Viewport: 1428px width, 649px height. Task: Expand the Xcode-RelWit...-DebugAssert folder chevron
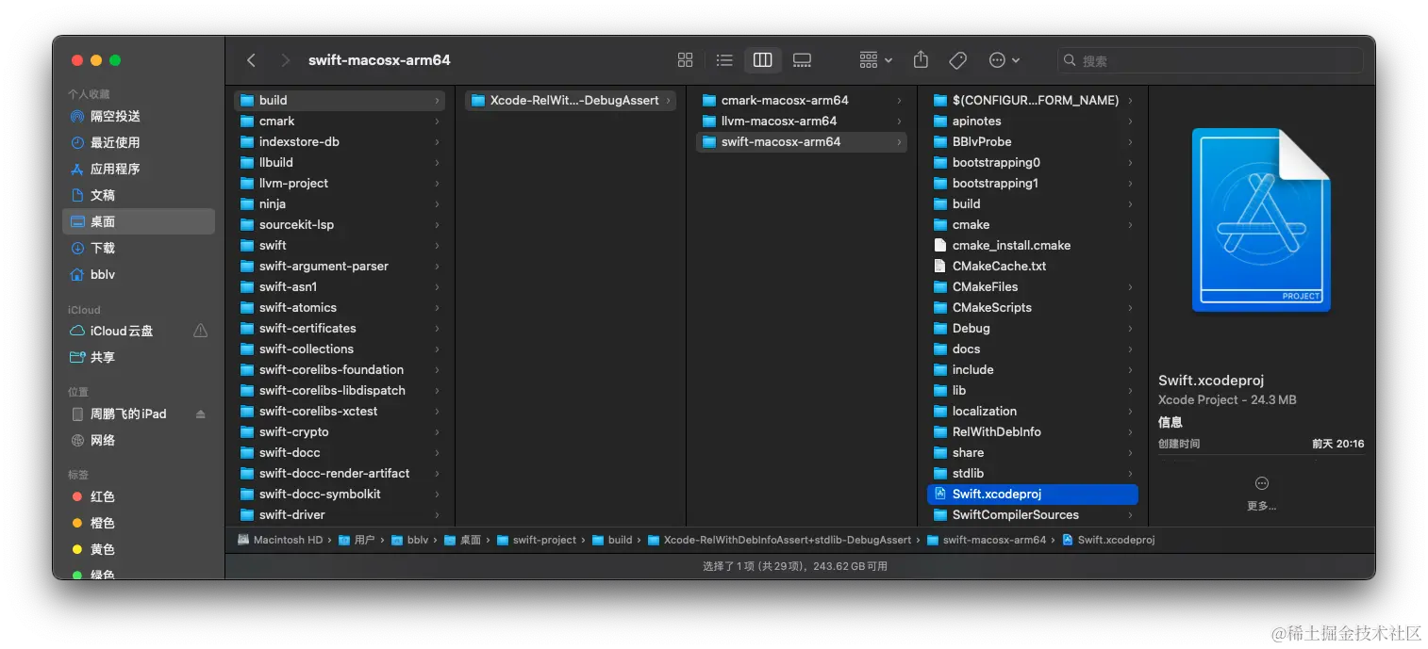(668, 100)
